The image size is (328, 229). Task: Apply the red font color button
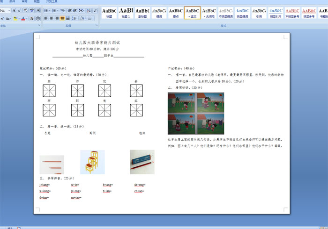[x=23, y=18]
